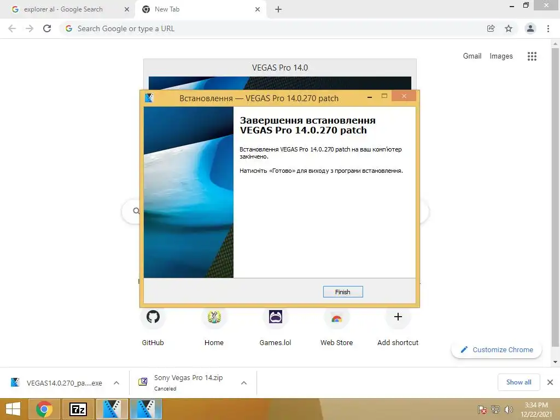Select first VEGAS installer taskbar icon
This screenshot has width=560, height=420.
112,409
